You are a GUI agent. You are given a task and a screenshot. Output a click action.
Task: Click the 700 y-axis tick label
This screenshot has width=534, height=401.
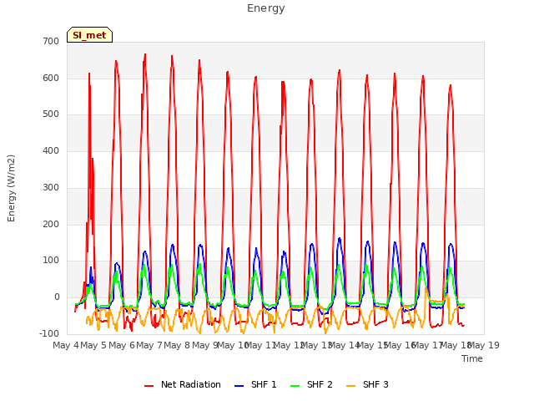click(51, 41)
